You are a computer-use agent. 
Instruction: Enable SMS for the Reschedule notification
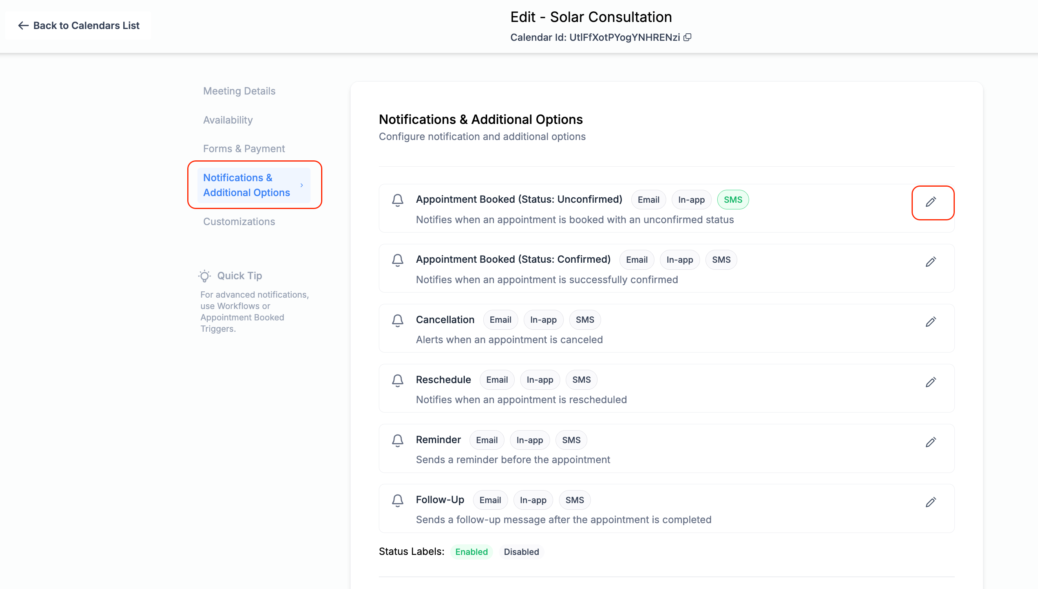coord(581,380)
